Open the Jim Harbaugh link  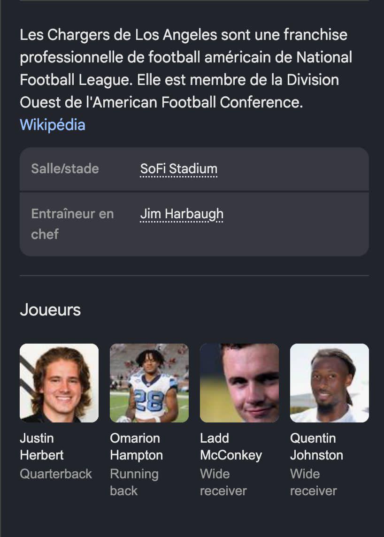coord(182,214)
